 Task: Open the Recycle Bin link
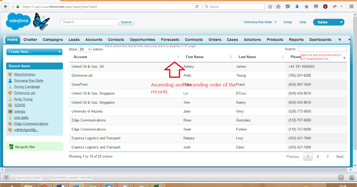pyautogui.click(x=25, y=147)
